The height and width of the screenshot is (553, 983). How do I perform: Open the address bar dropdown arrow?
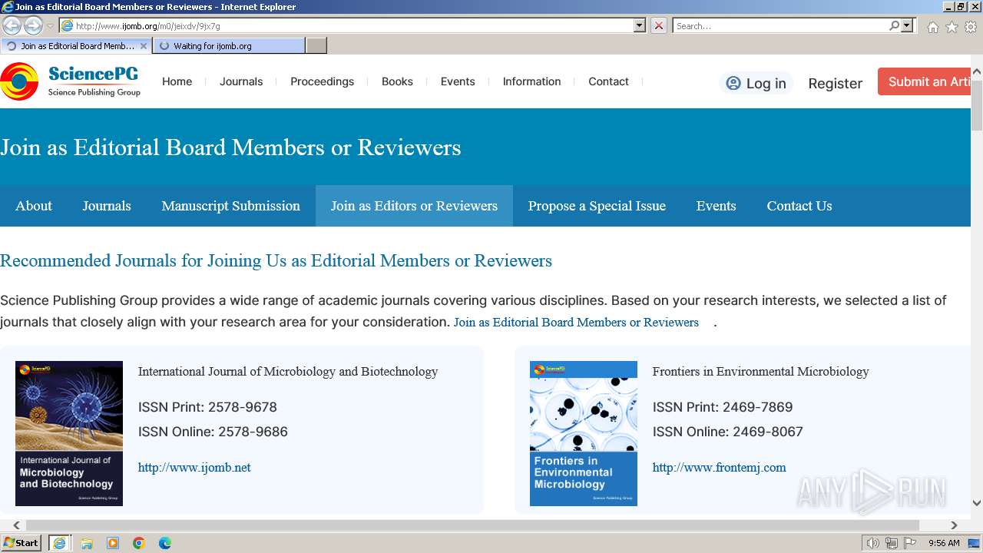[x=640, y=25]
